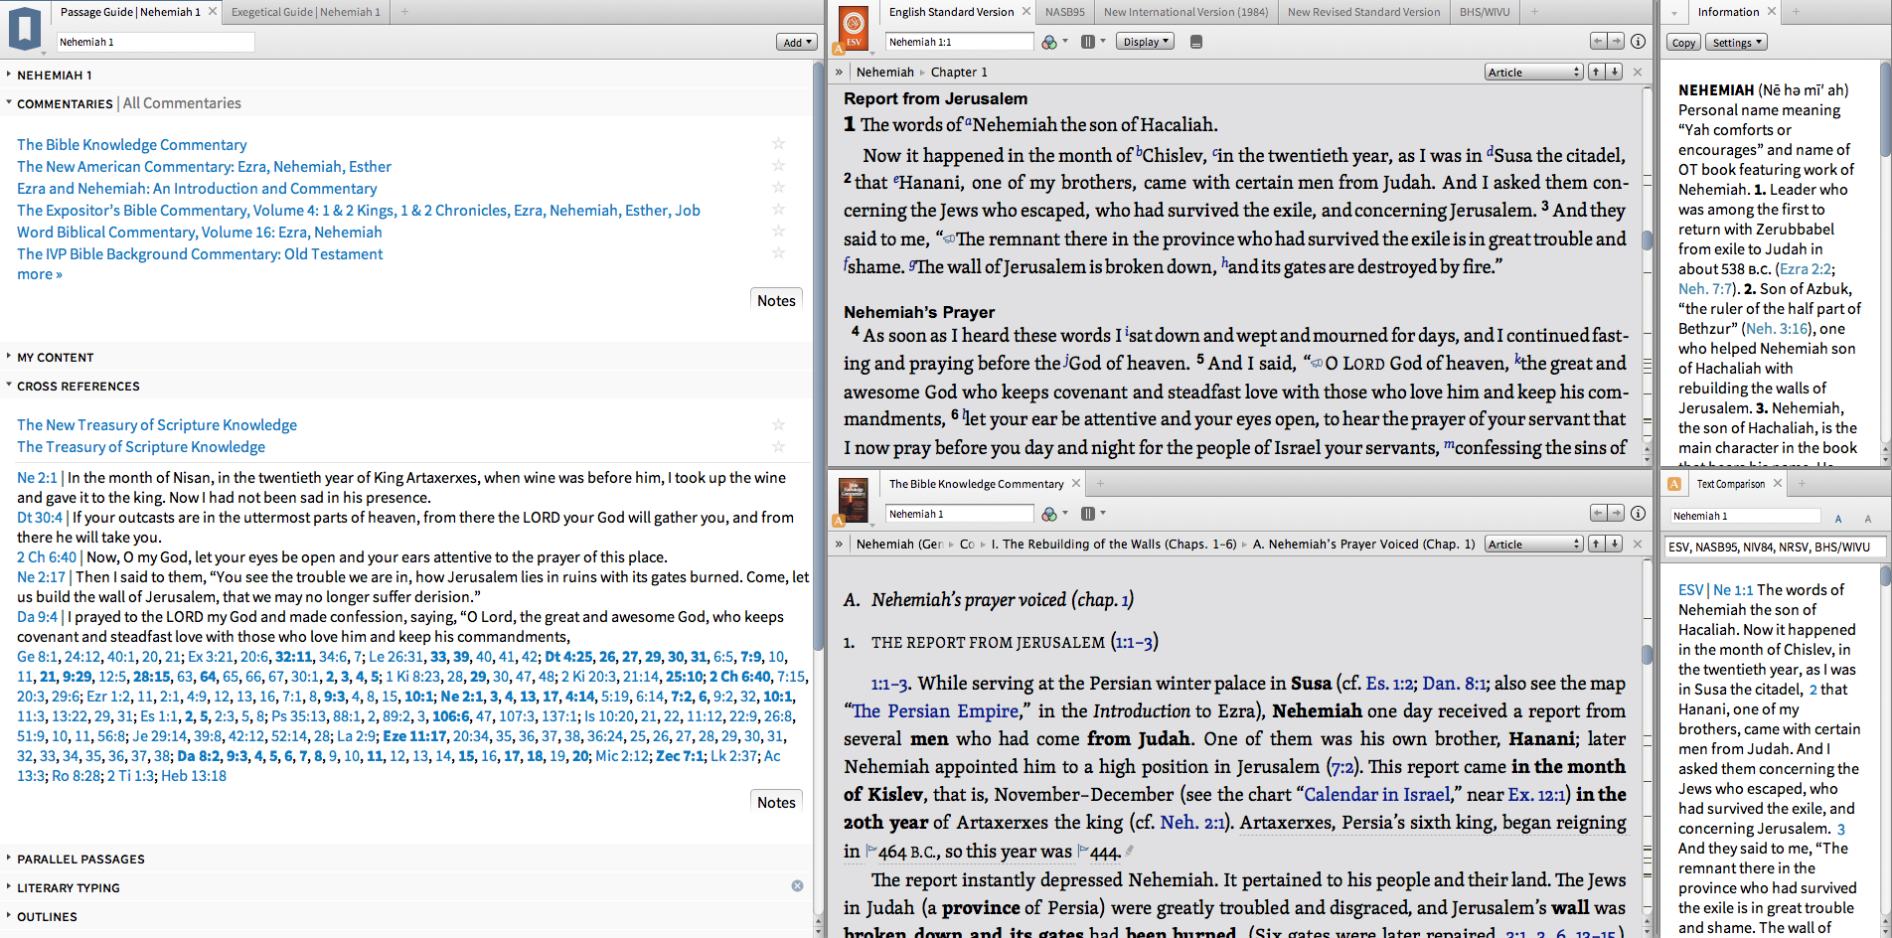This screenshot has width=1892, height=938.
Task: Star The New American Commentary entry
Action: 779,166
